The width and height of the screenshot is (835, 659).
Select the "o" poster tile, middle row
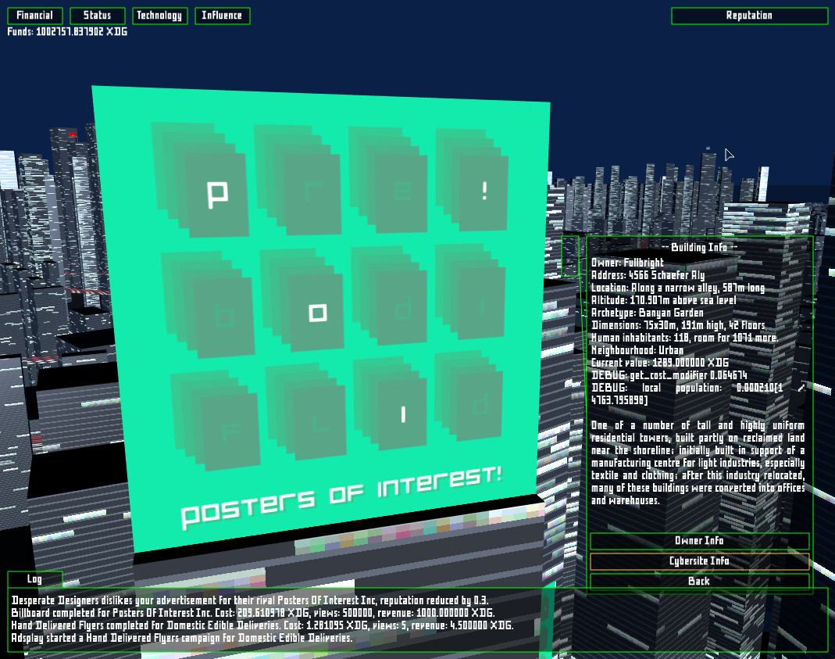pyautogui.click(x=316, y=313)
